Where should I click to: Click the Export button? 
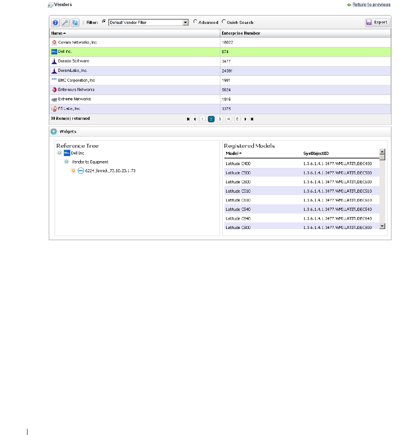[x=377, y=23]
